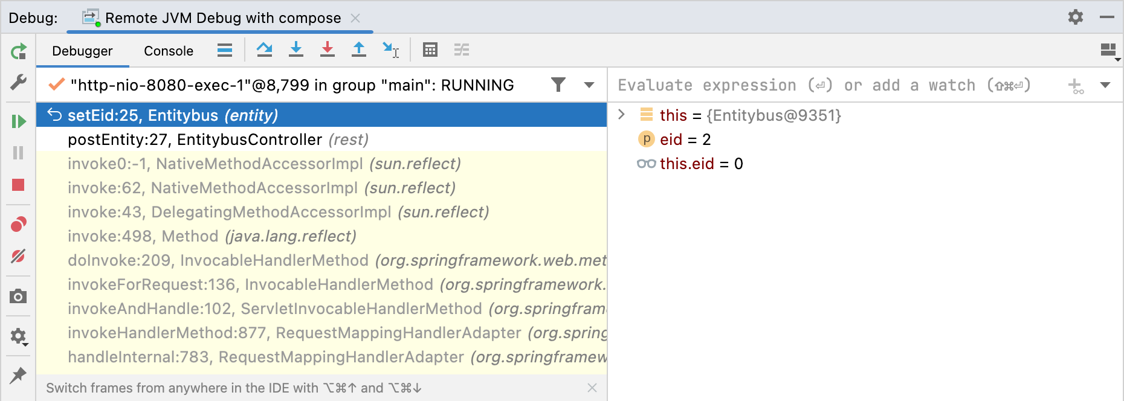Screen dimensions: 1124x401
Task: Open the thread selector dropdown arrow
Action: 589,85
